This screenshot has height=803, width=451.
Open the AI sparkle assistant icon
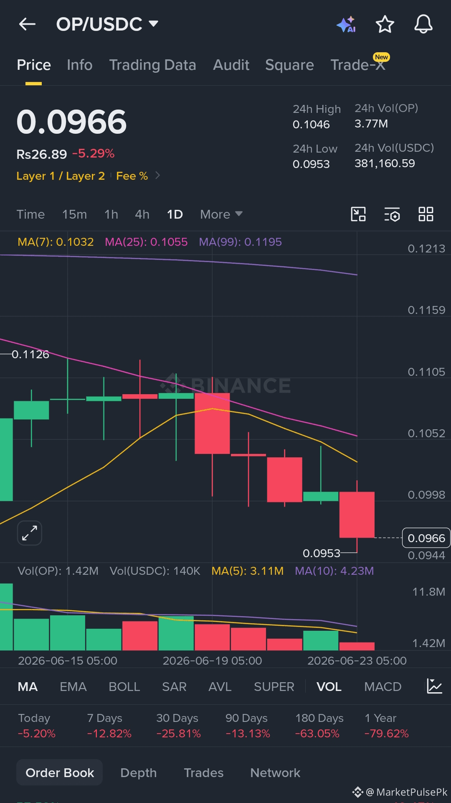[x=346, y=24]
